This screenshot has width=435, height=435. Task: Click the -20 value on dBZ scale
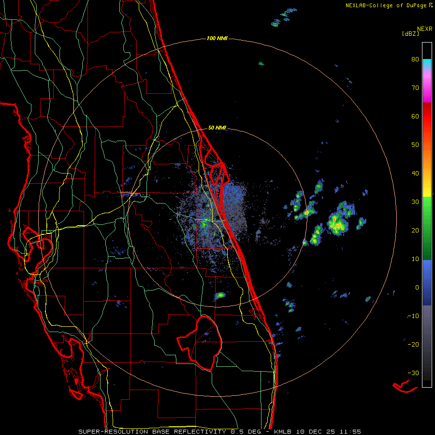413,344
